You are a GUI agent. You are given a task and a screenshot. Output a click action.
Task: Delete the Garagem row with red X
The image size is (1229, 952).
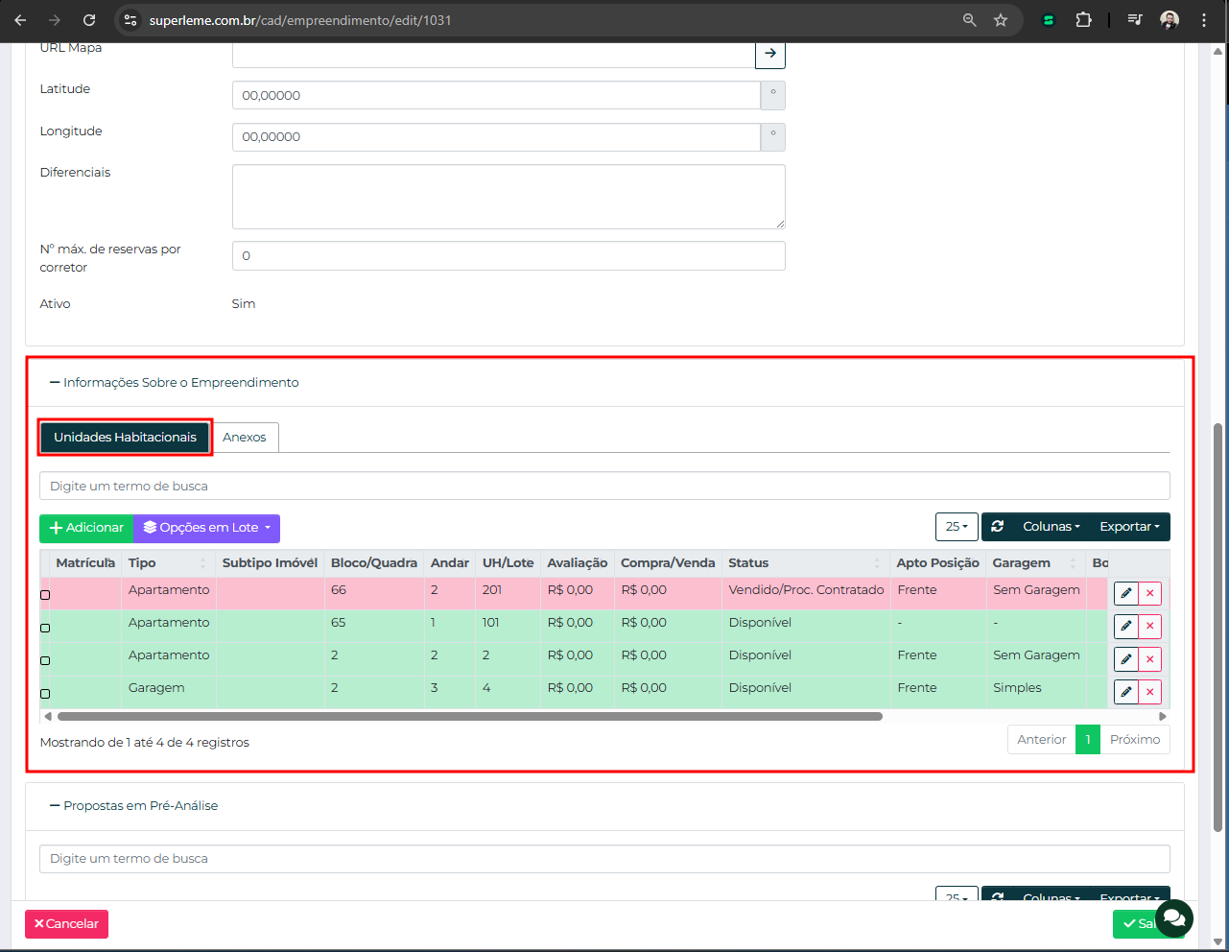(1149, 692)
